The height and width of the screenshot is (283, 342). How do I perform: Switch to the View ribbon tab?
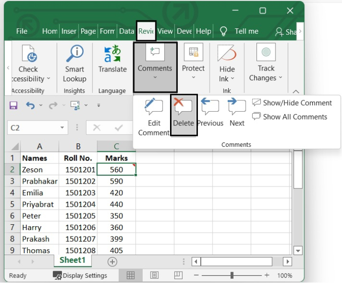point(165,31)
